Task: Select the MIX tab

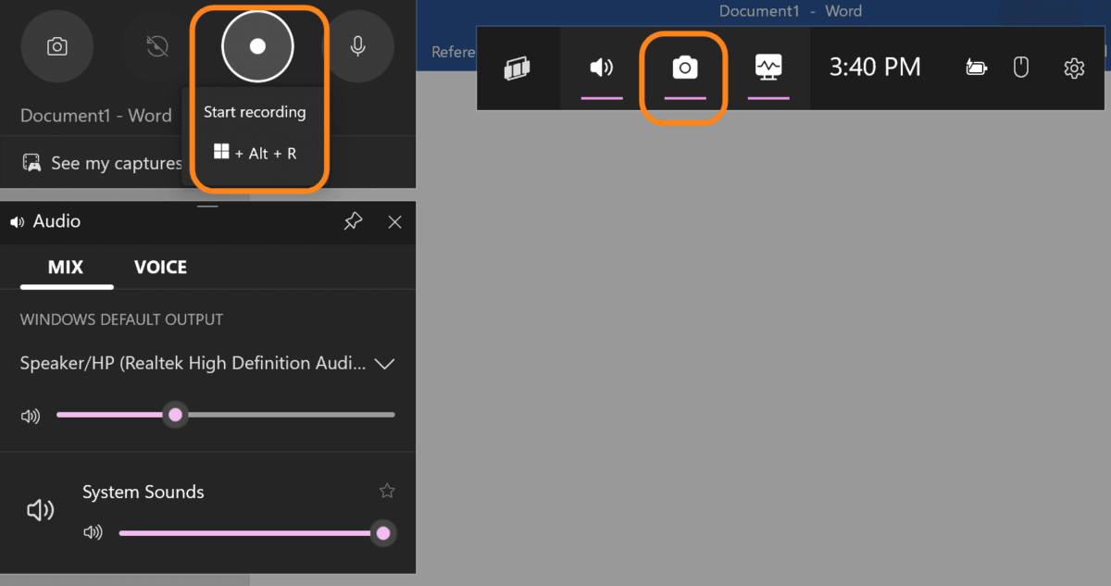Action: point(65,267)
